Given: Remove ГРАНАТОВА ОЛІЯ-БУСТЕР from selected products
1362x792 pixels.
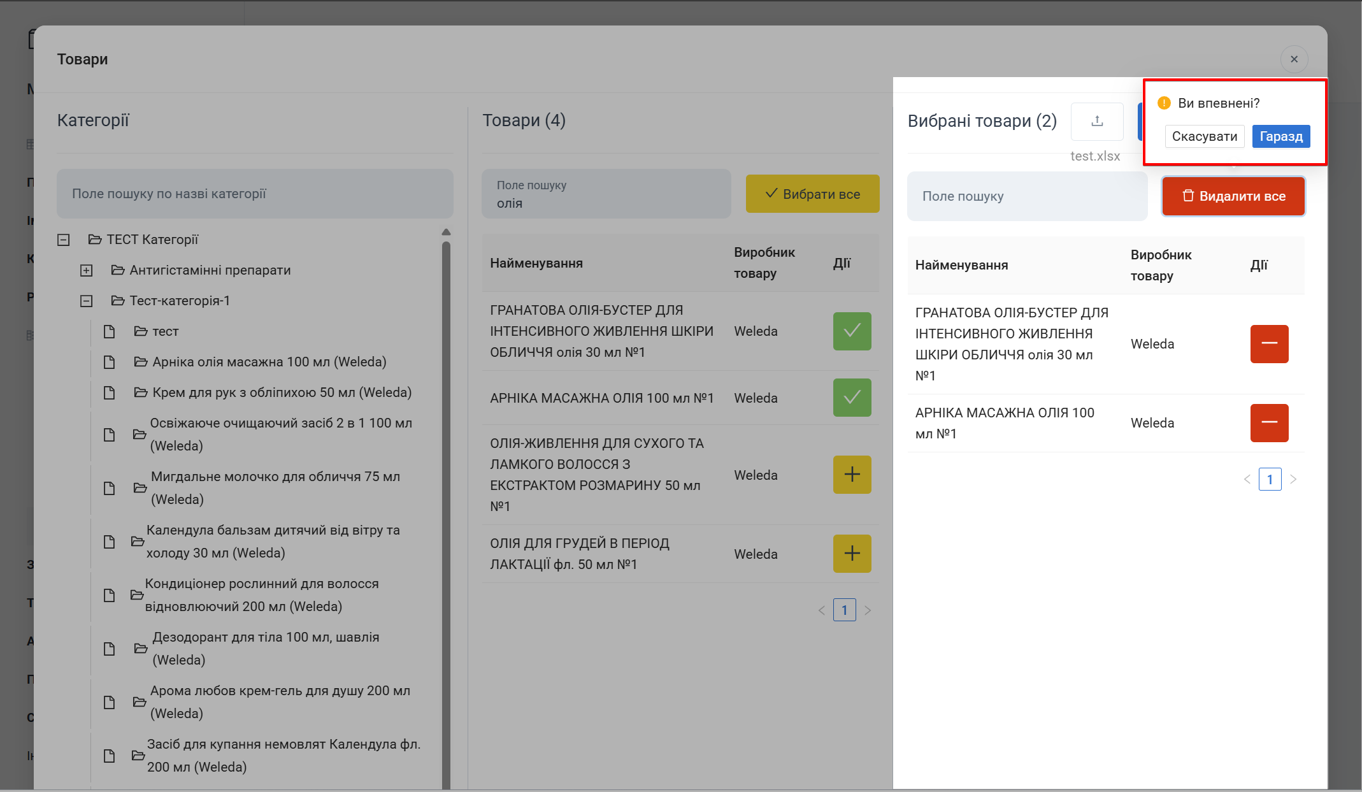Looking at the screenshot, I should [x=1268, y=344].
